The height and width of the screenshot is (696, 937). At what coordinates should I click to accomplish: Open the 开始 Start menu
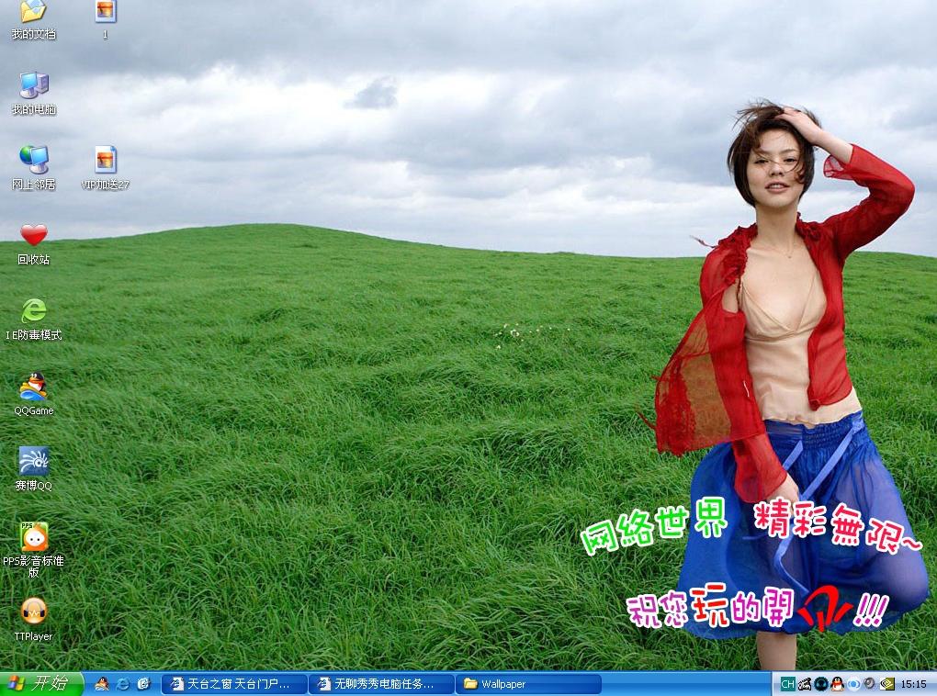point(40,683)
